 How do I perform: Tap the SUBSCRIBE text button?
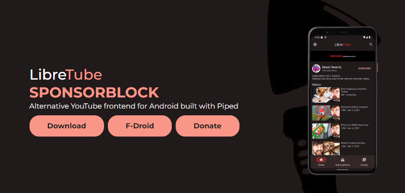(364, 69)
